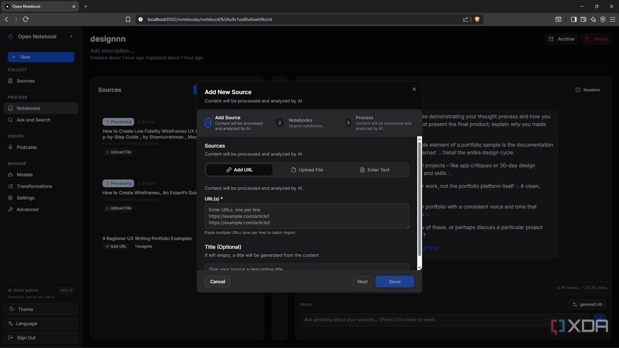Click the address bar URL

(210, 19)
